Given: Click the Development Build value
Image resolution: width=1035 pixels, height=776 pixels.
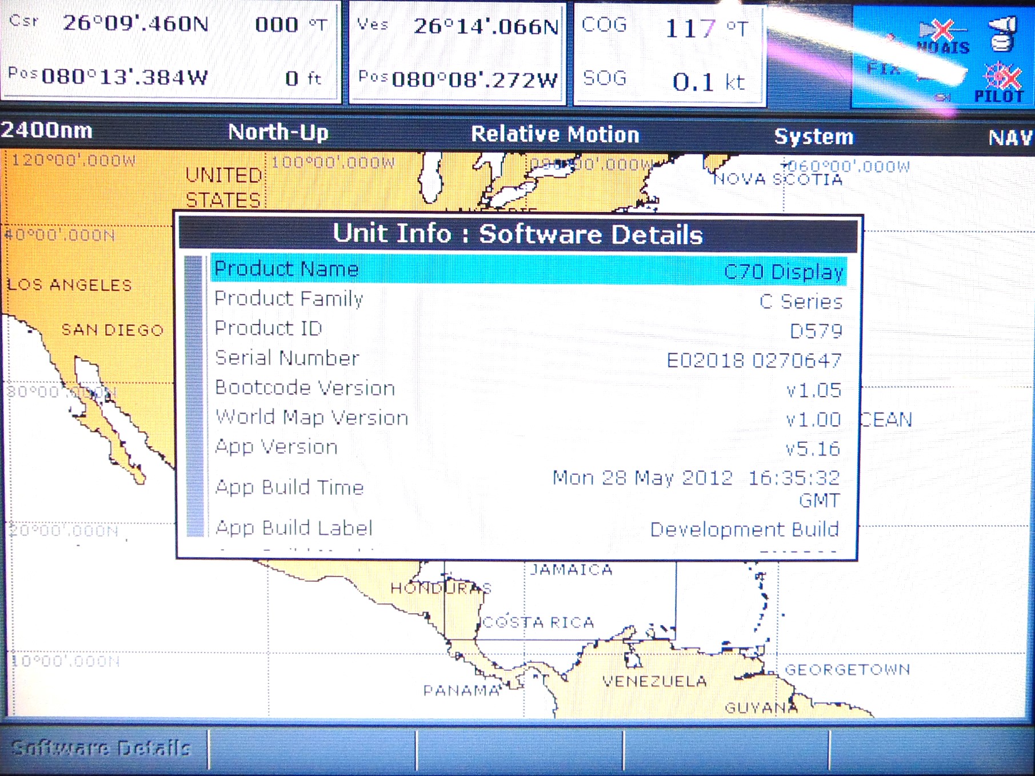Looking at the screenshot, I should [745, 530].
